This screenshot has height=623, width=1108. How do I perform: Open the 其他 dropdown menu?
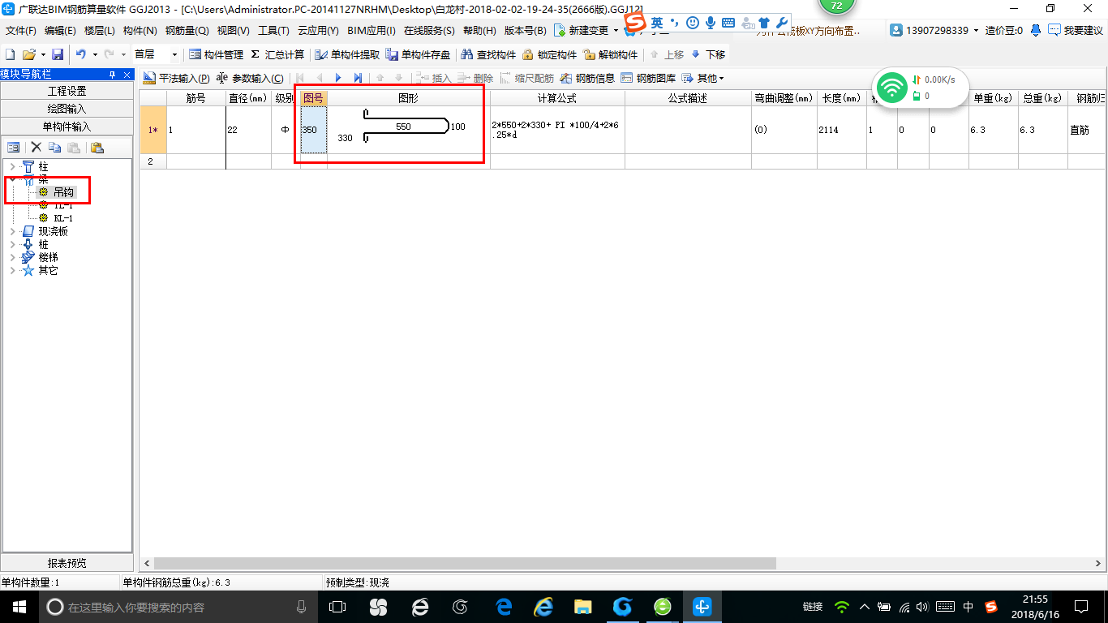(702, 78)
